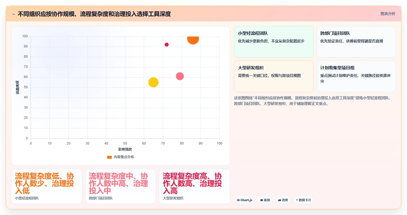Click the text 优先验证责任、依赖和里程碑是否直观

352,41
